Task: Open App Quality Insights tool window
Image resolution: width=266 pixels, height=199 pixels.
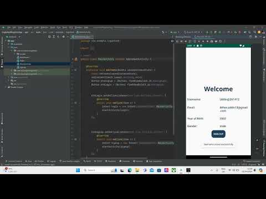Action: (69, 161)
